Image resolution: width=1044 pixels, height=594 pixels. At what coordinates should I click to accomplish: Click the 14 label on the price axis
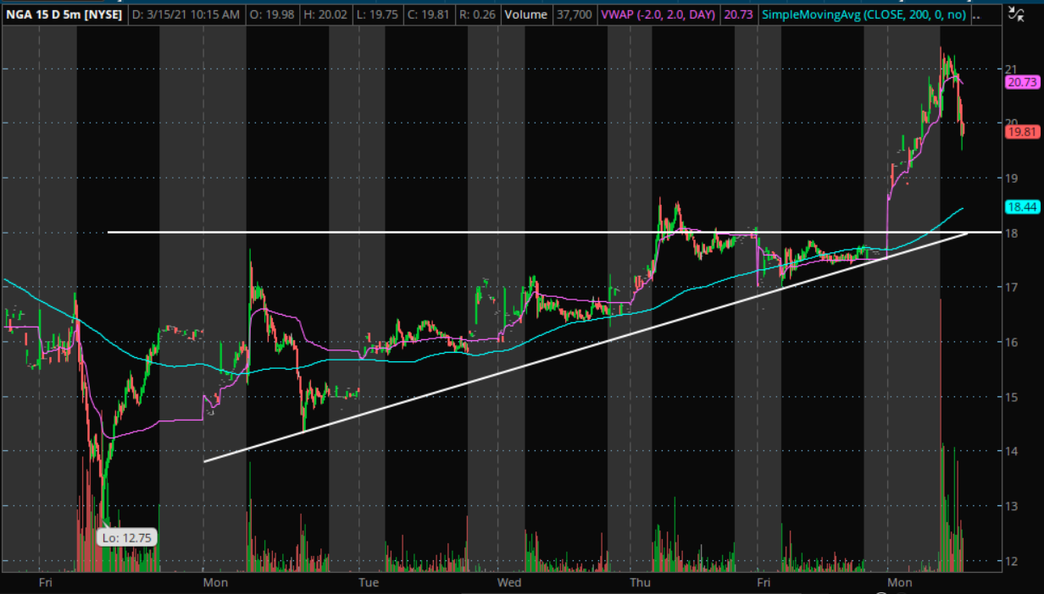[x=1010, y=451]
